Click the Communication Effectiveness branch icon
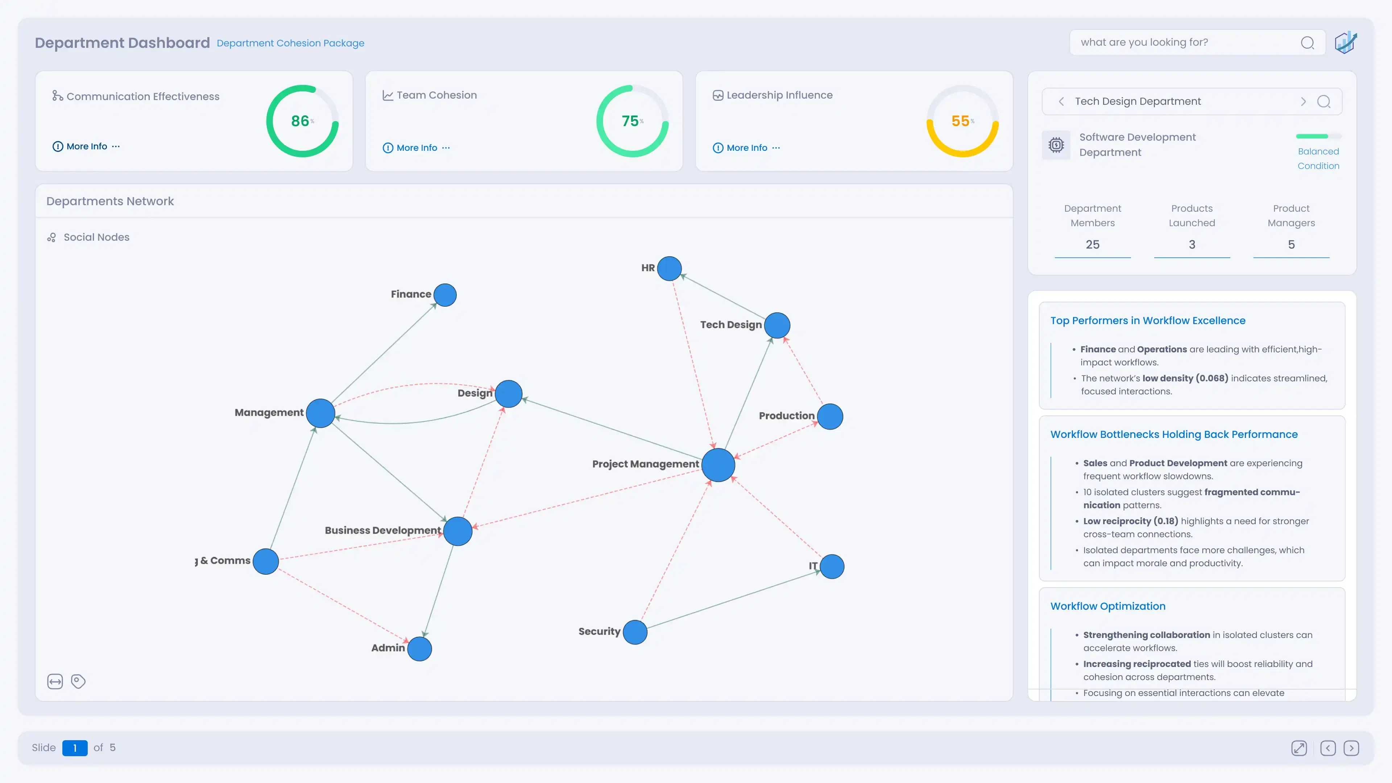This screenshot has width=1392, height=783. (x=57, y=96)
